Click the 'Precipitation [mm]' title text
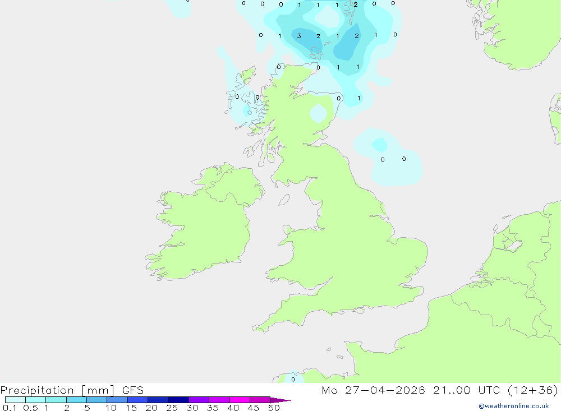 click(58, 390)
